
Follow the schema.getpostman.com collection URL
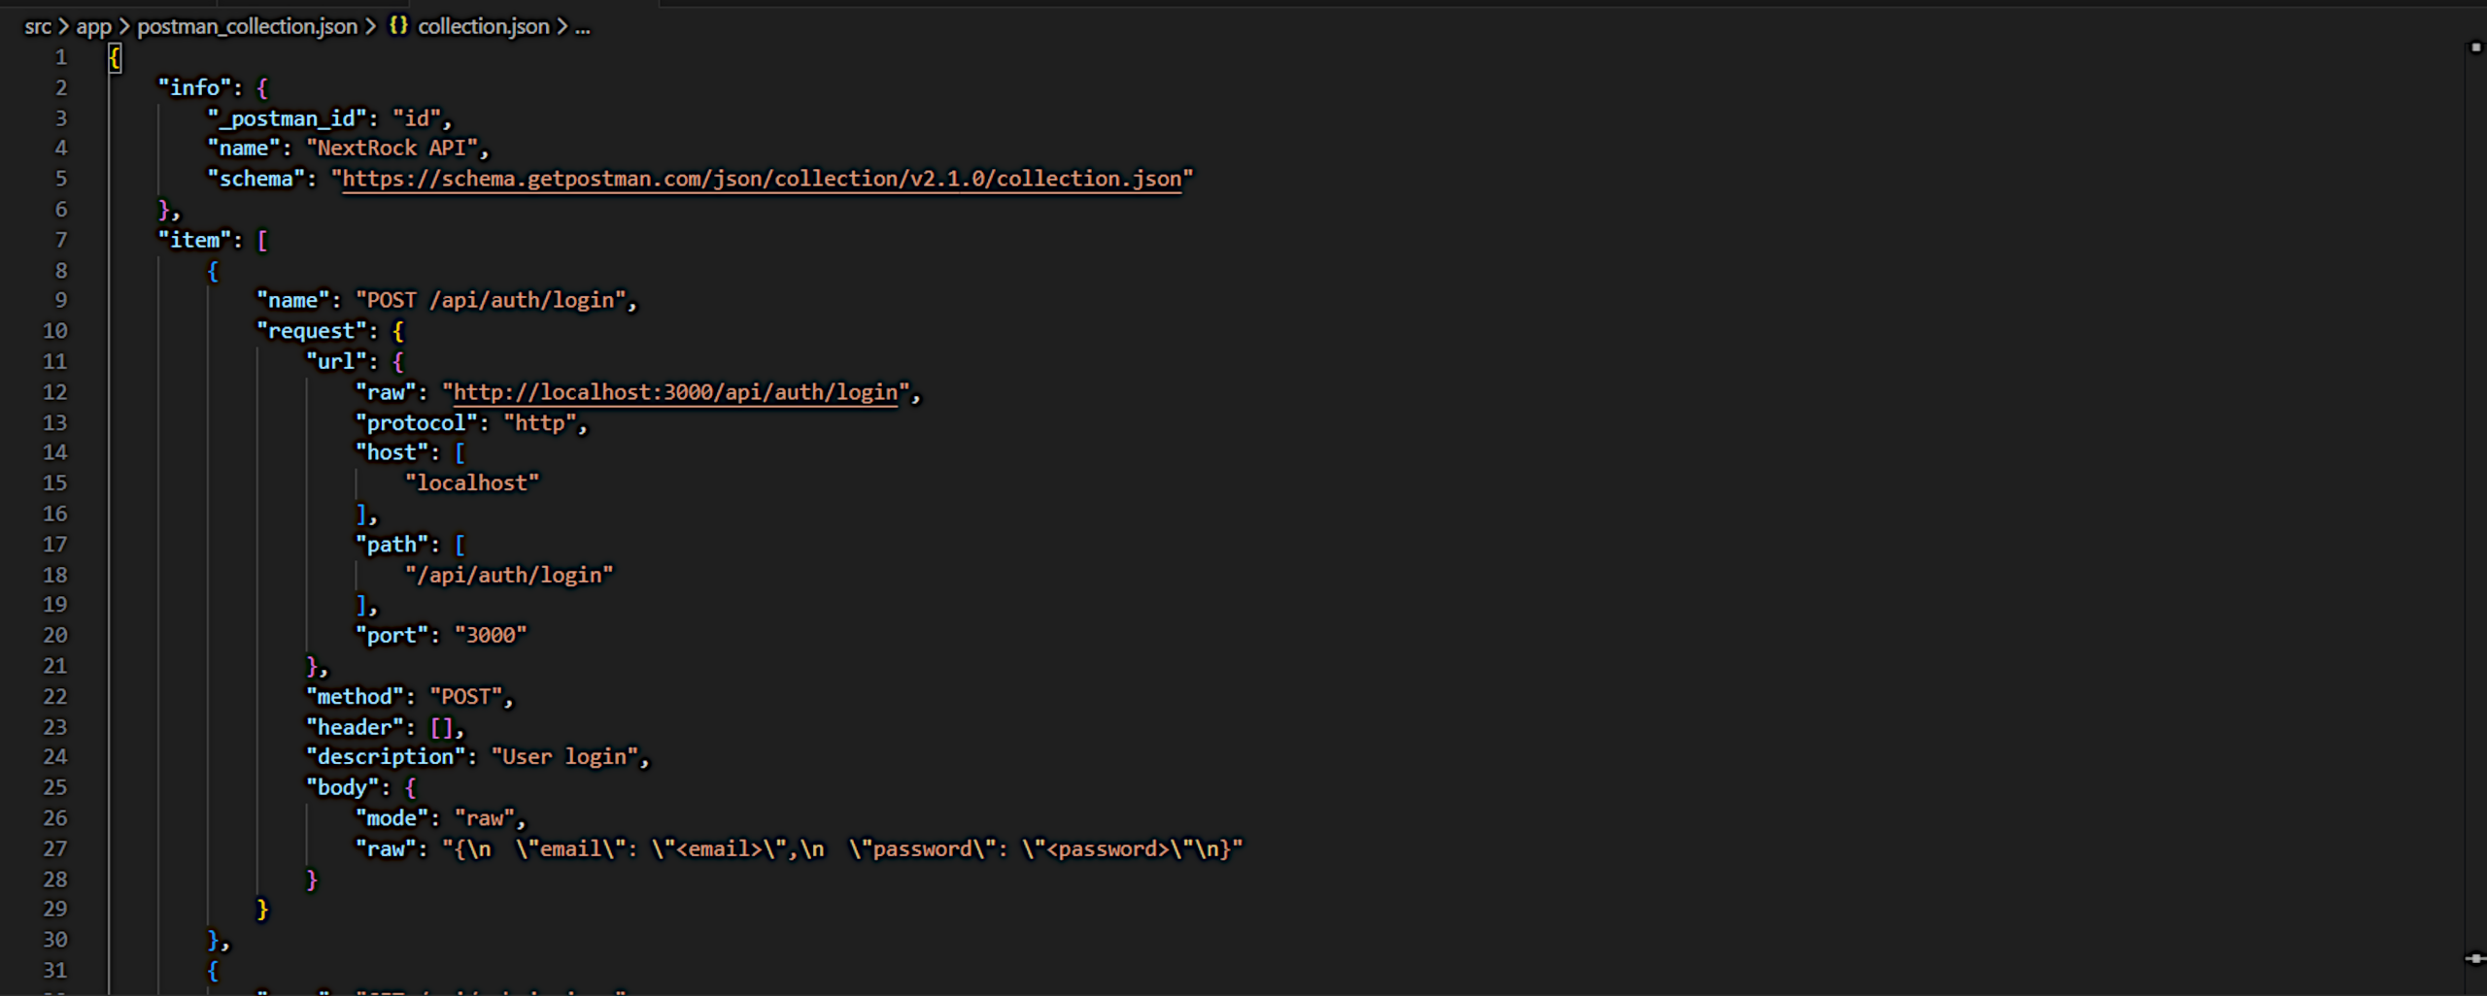(x=762, y=179)
